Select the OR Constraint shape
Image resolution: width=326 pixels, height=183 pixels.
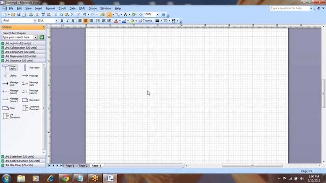tap(11, 116)
